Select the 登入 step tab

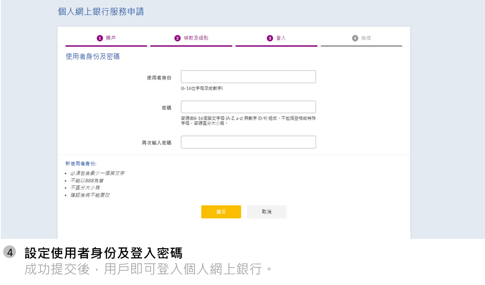pos(281,38)
